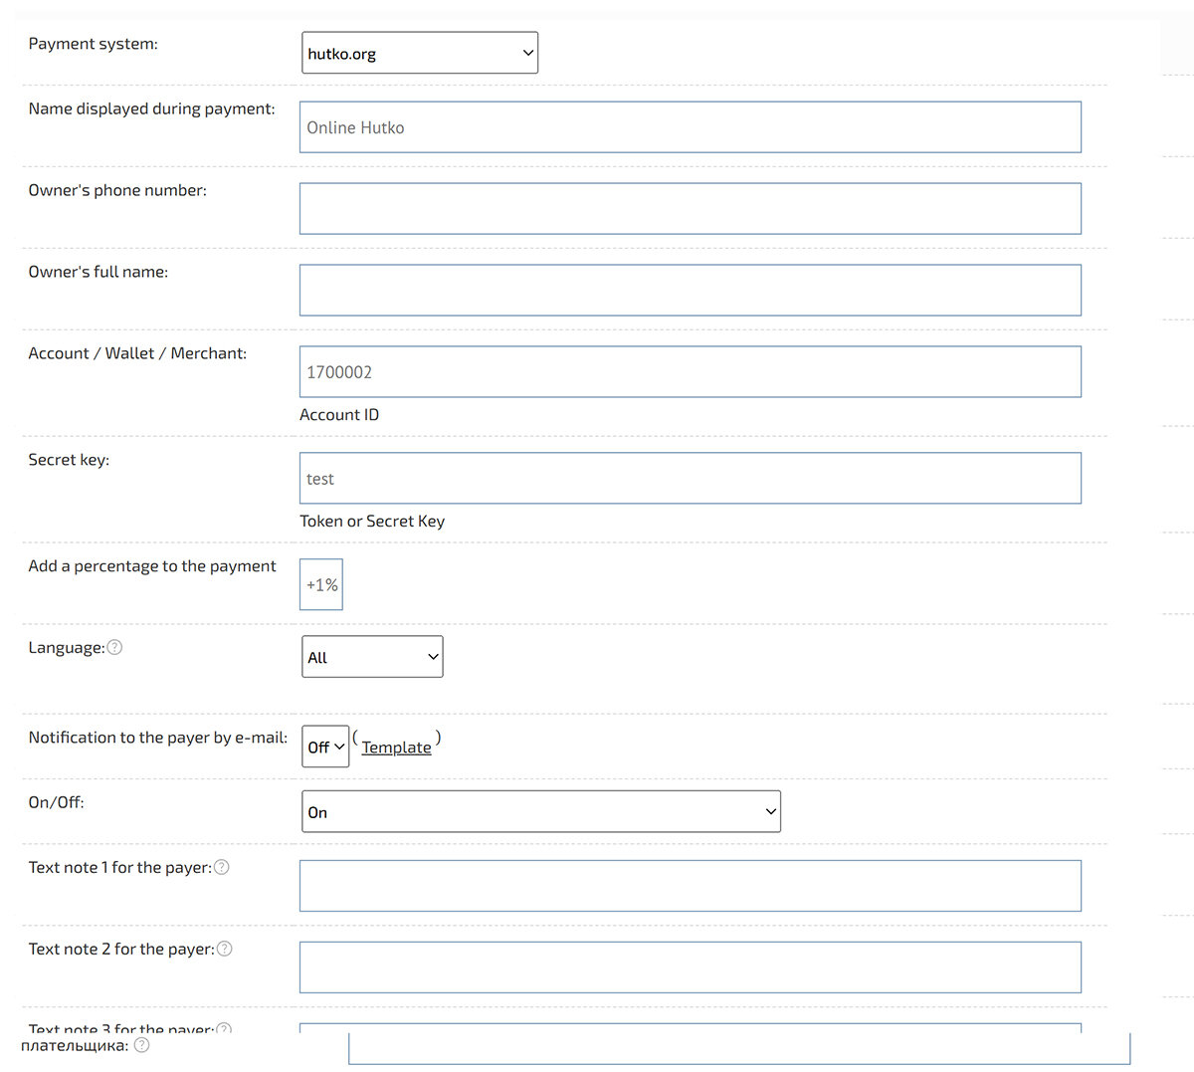1194x1072 pixels.
Task: Open the Payment system dropdown
Action: 419,54
